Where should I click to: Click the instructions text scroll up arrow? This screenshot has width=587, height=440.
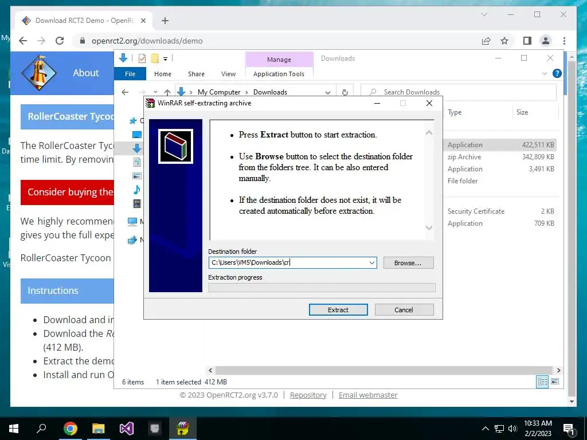429,132
